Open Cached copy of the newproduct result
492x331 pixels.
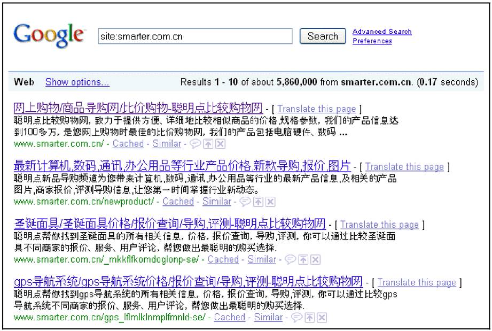[x=178, y=202]
